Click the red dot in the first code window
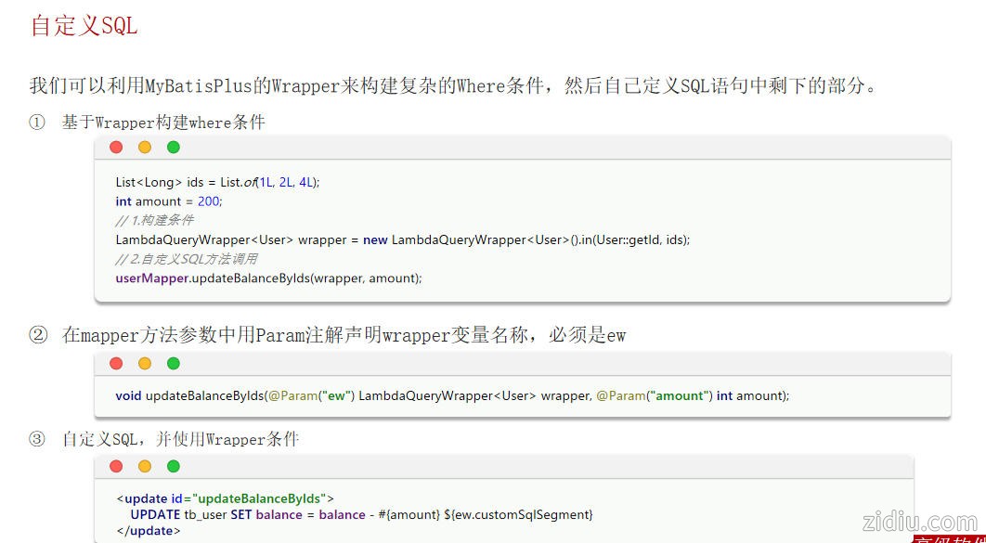 pyautogui.click(x=116, y=148)
